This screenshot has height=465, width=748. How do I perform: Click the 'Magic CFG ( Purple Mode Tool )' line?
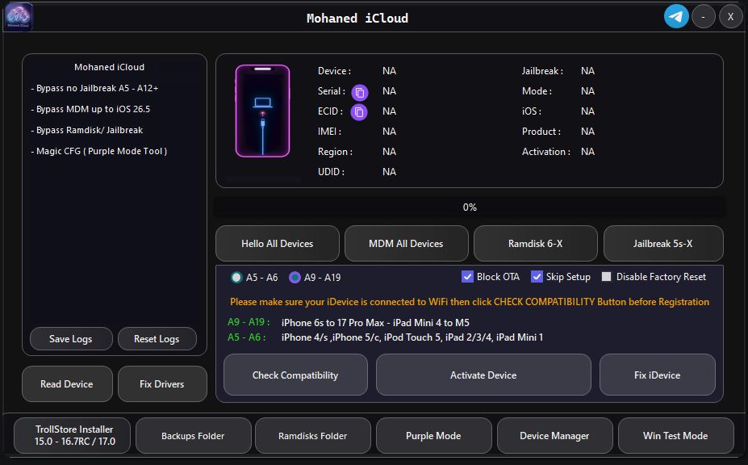[98, 151]
